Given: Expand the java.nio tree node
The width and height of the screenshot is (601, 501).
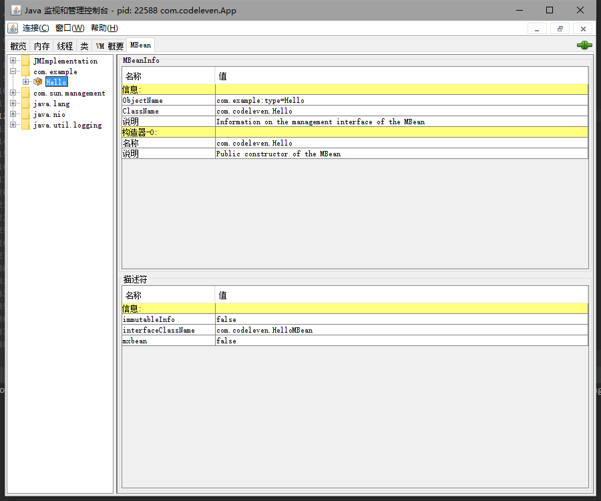Looking at the screenshot, I should [13, 114].
